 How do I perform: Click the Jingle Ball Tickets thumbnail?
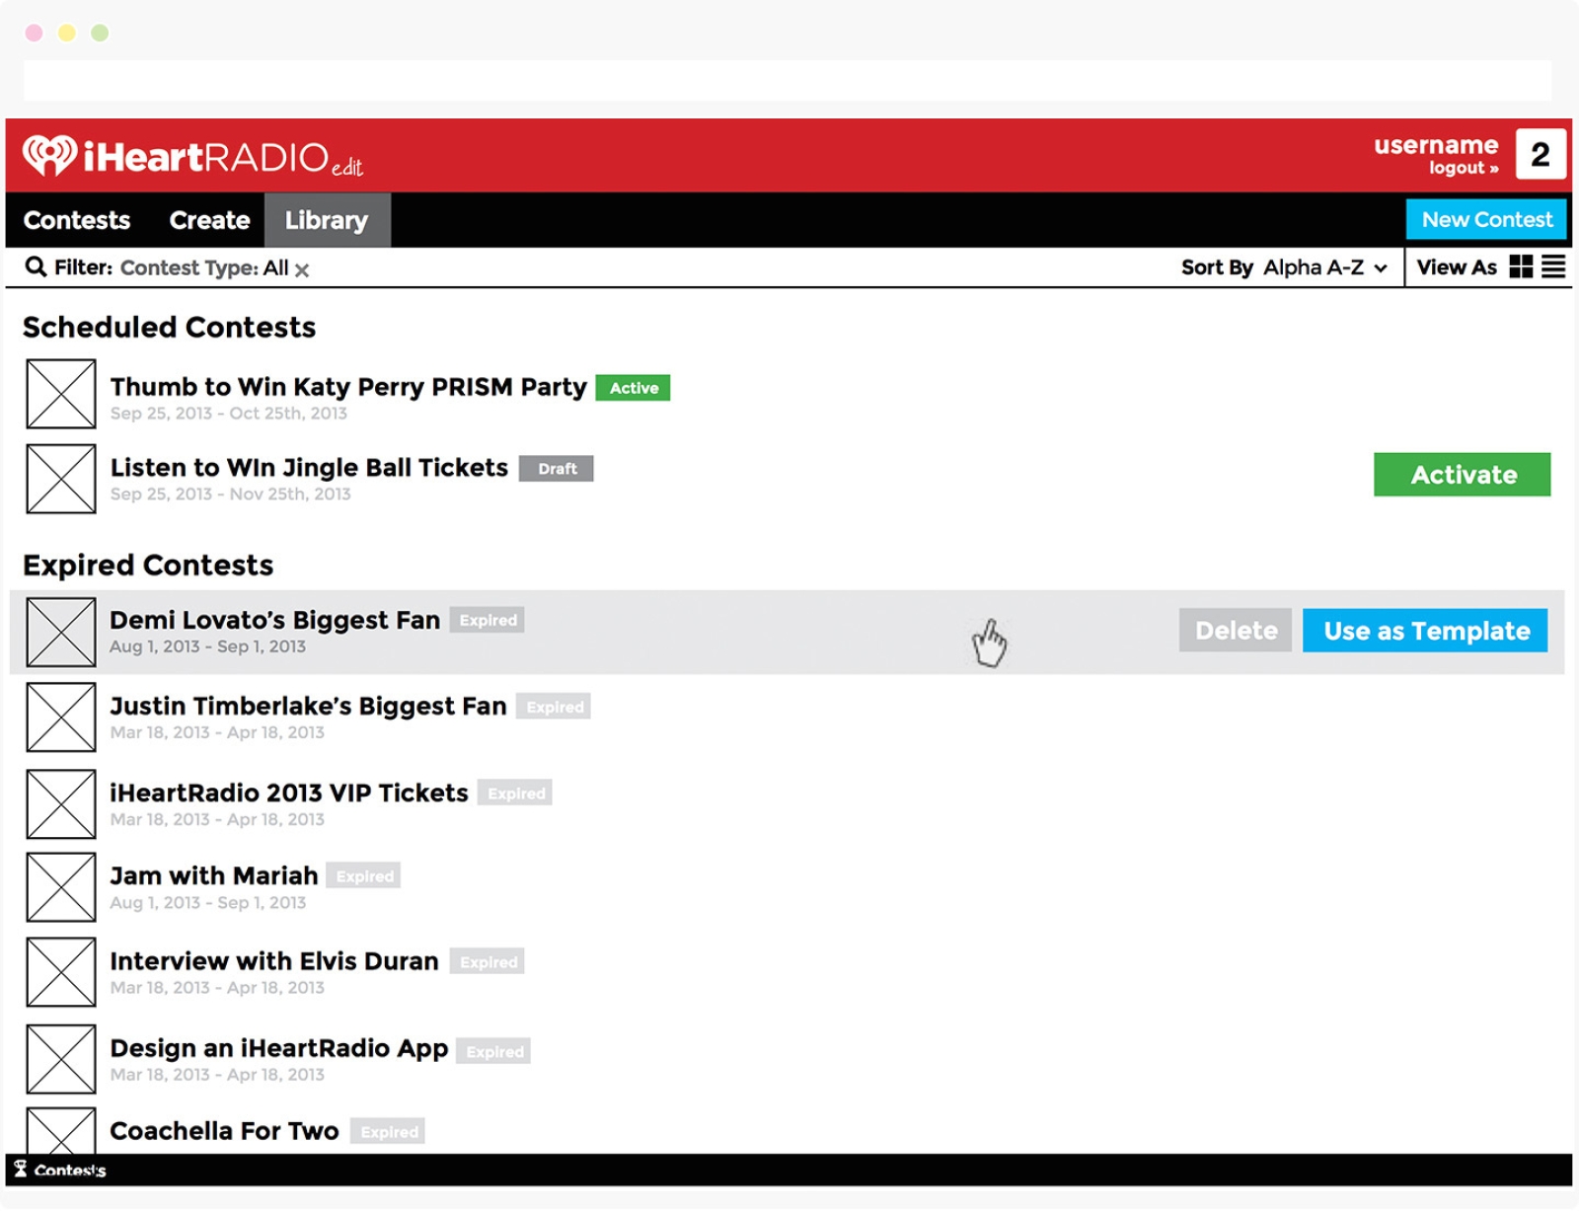[x=61, y=479]
